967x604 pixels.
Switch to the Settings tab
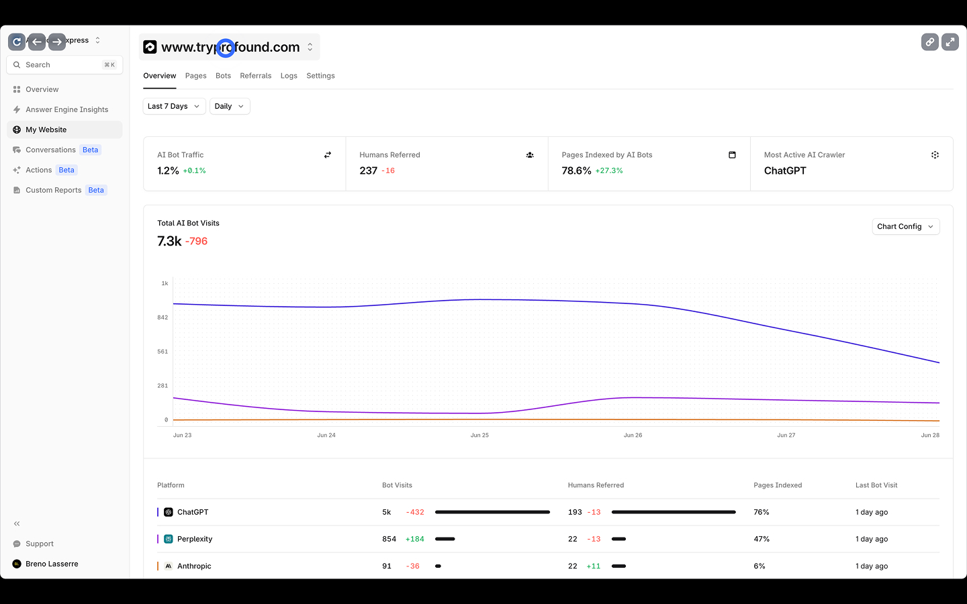click(x=320, y=76)
